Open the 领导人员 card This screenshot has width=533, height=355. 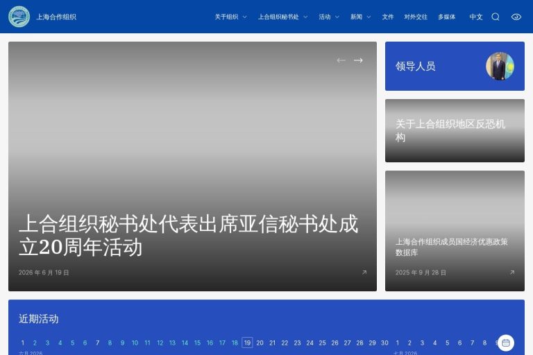pos(455,67)
